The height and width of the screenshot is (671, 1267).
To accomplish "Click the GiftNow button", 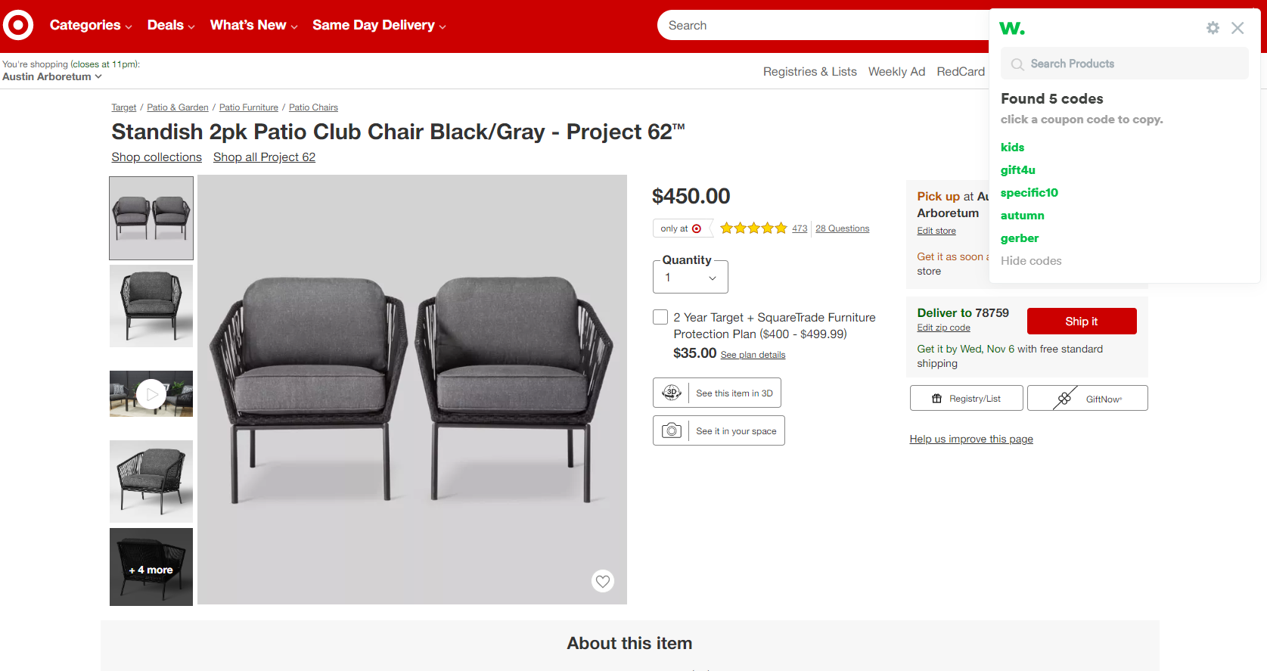I will (x=1087, y=398).
